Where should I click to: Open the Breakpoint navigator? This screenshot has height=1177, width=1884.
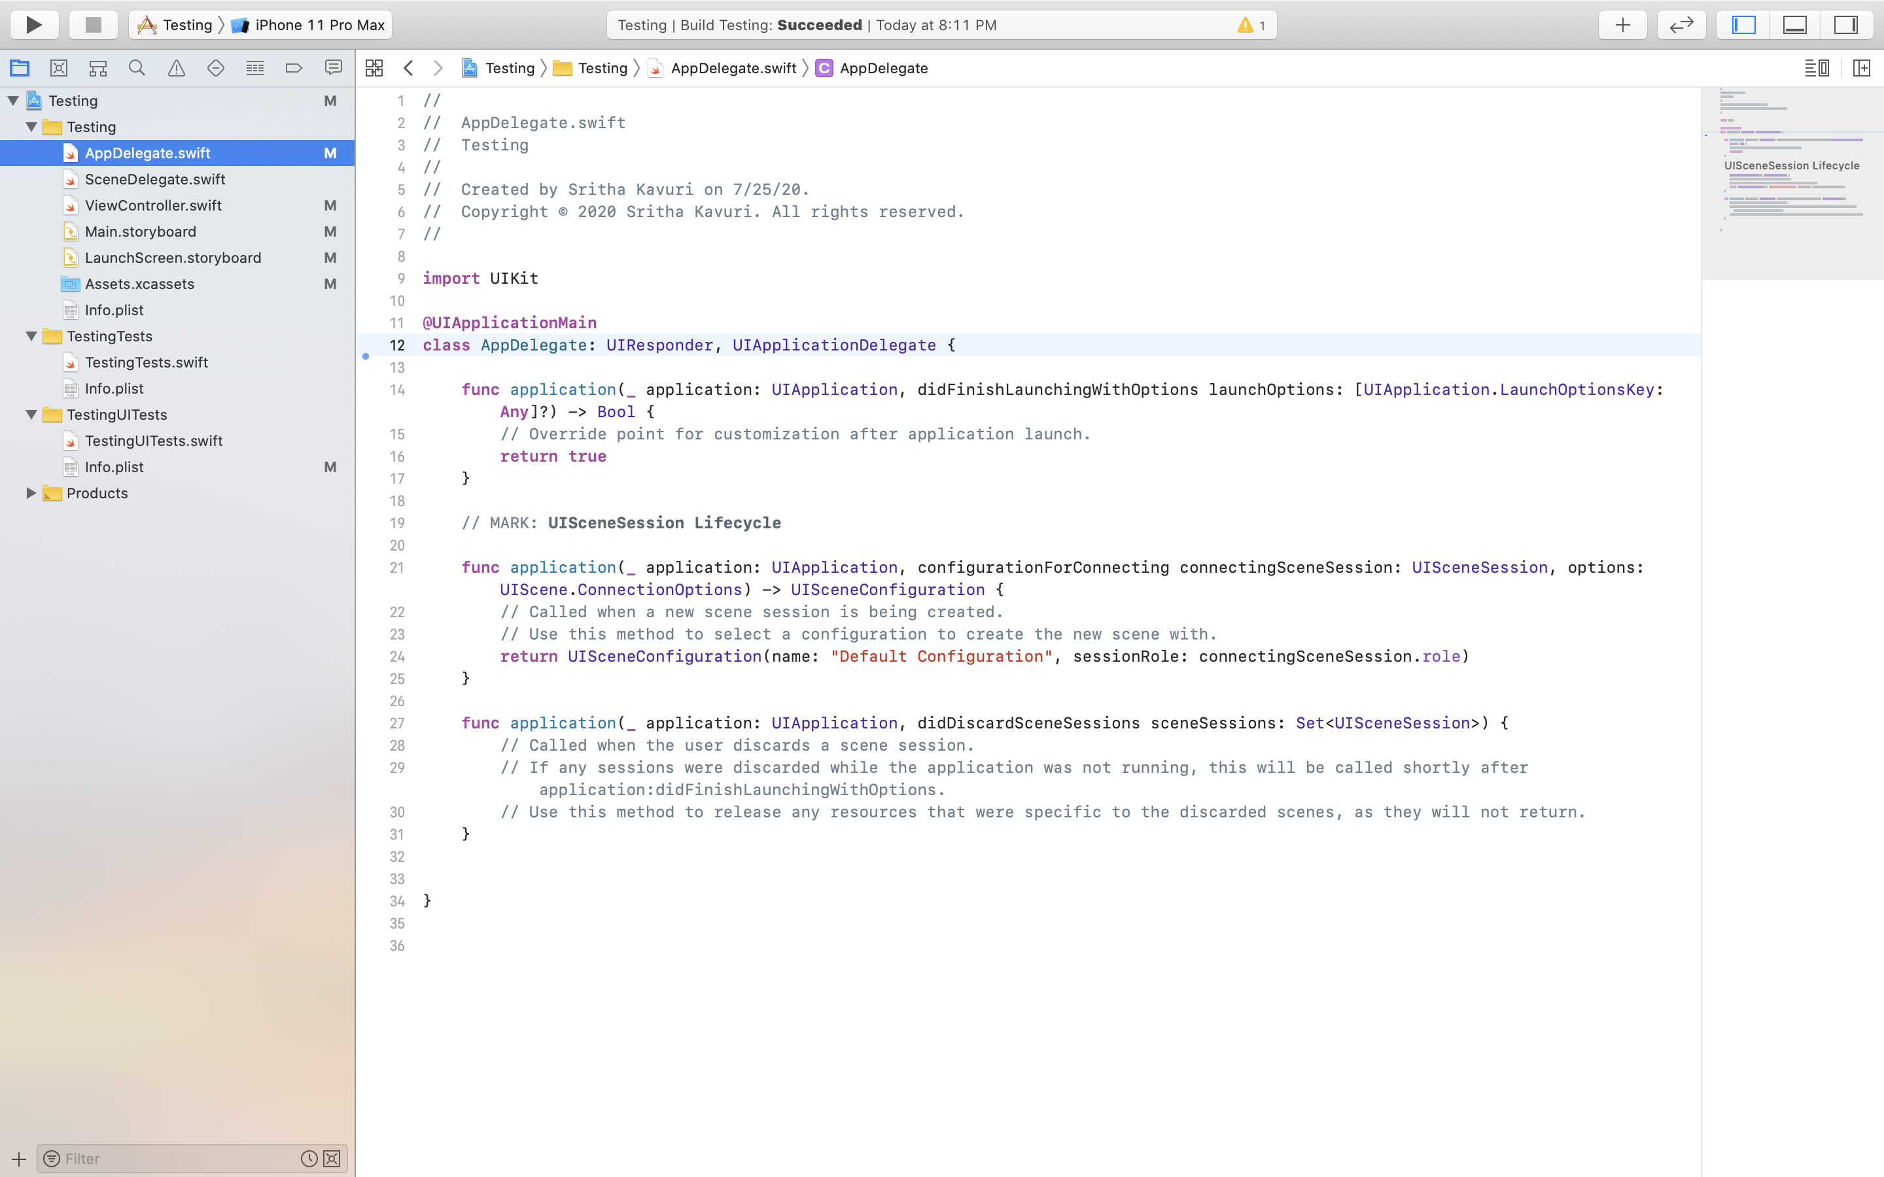coord(294,69)
